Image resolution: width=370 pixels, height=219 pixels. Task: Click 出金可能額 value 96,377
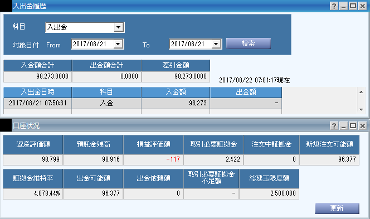(111, 193)
